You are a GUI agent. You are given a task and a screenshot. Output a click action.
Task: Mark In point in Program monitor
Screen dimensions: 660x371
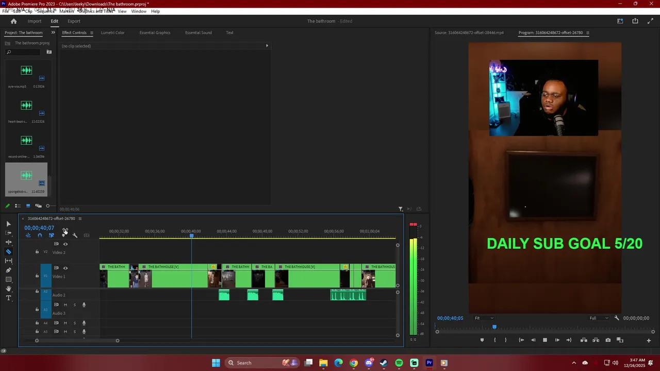[494, 340]
